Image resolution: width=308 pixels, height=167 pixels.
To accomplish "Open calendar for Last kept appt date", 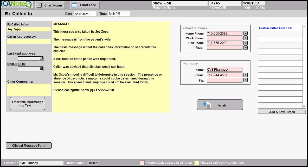I will (41, 59).
